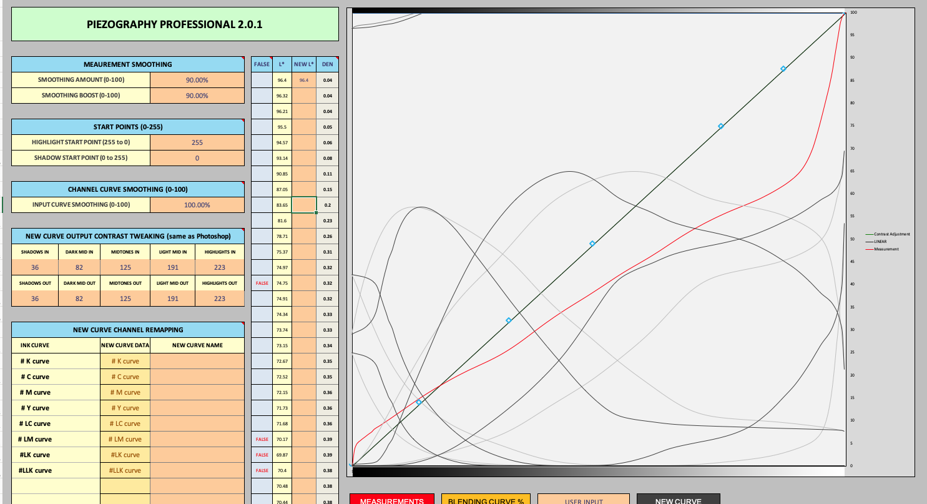This screenshot has height=504, width=927.
Task: Select the FALSE column header cell
Action: point(262,64)
